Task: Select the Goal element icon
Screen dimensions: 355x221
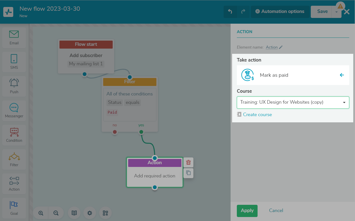Action: point(14,208)
